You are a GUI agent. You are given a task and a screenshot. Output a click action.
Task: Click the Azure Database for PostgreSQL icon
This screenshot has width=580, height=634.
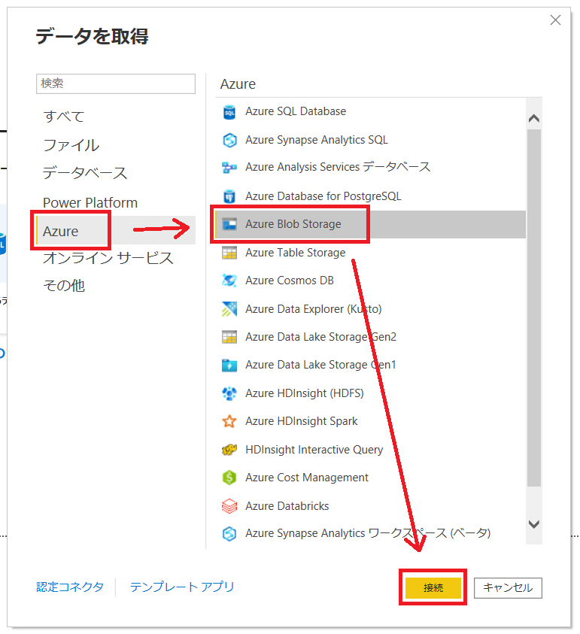(229, 196)
